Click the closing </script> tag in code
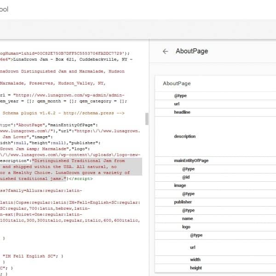This screenshot has width=276, height=276. tap(81, 178)
